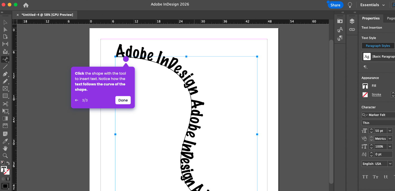Image resolution: width=395 pixels, height=191 pixels.
Task: Click the clear overrides paragraph icon
Action: [366, 67]
